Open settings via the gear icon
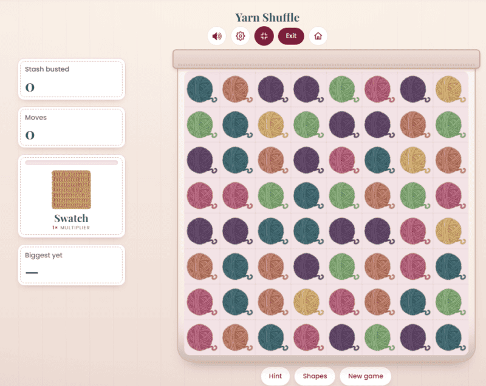 pos(240,36)
